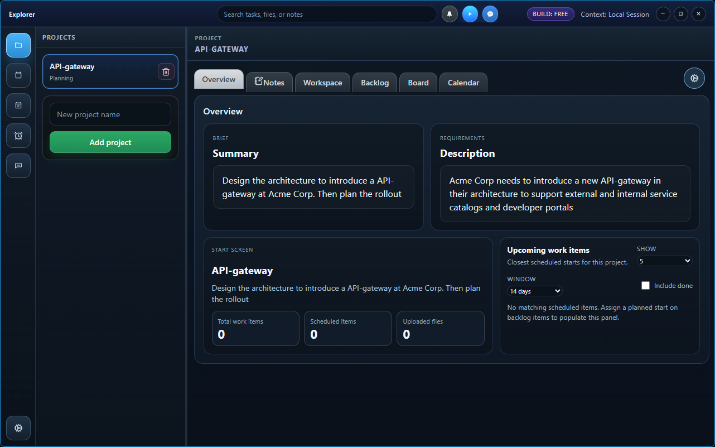The image size is (715, 447).
Task: Open the chat message sidebar icon
Action: pos(18,166)
